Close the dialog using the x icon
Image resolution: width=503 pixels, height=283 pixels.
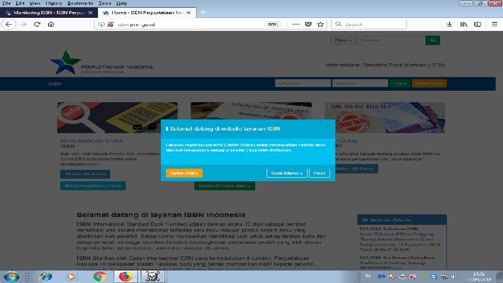[327, 125]
